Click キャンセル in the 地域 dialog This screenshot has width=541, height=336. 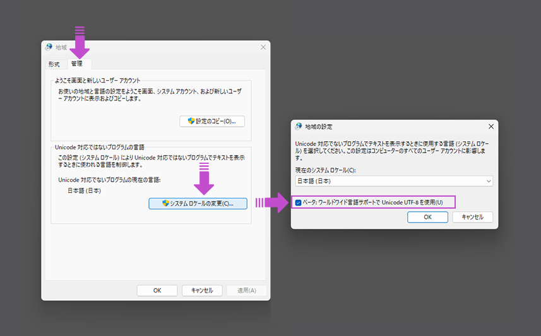click(202, 291)
